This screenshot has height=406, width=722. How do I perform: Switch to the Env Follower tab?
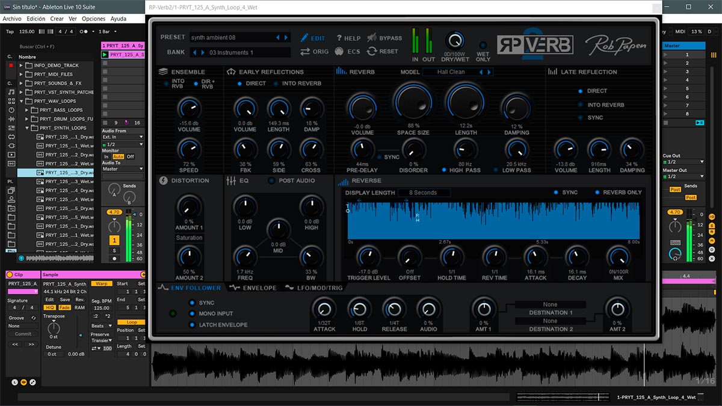pyautogui.click(x=190, y=288)
